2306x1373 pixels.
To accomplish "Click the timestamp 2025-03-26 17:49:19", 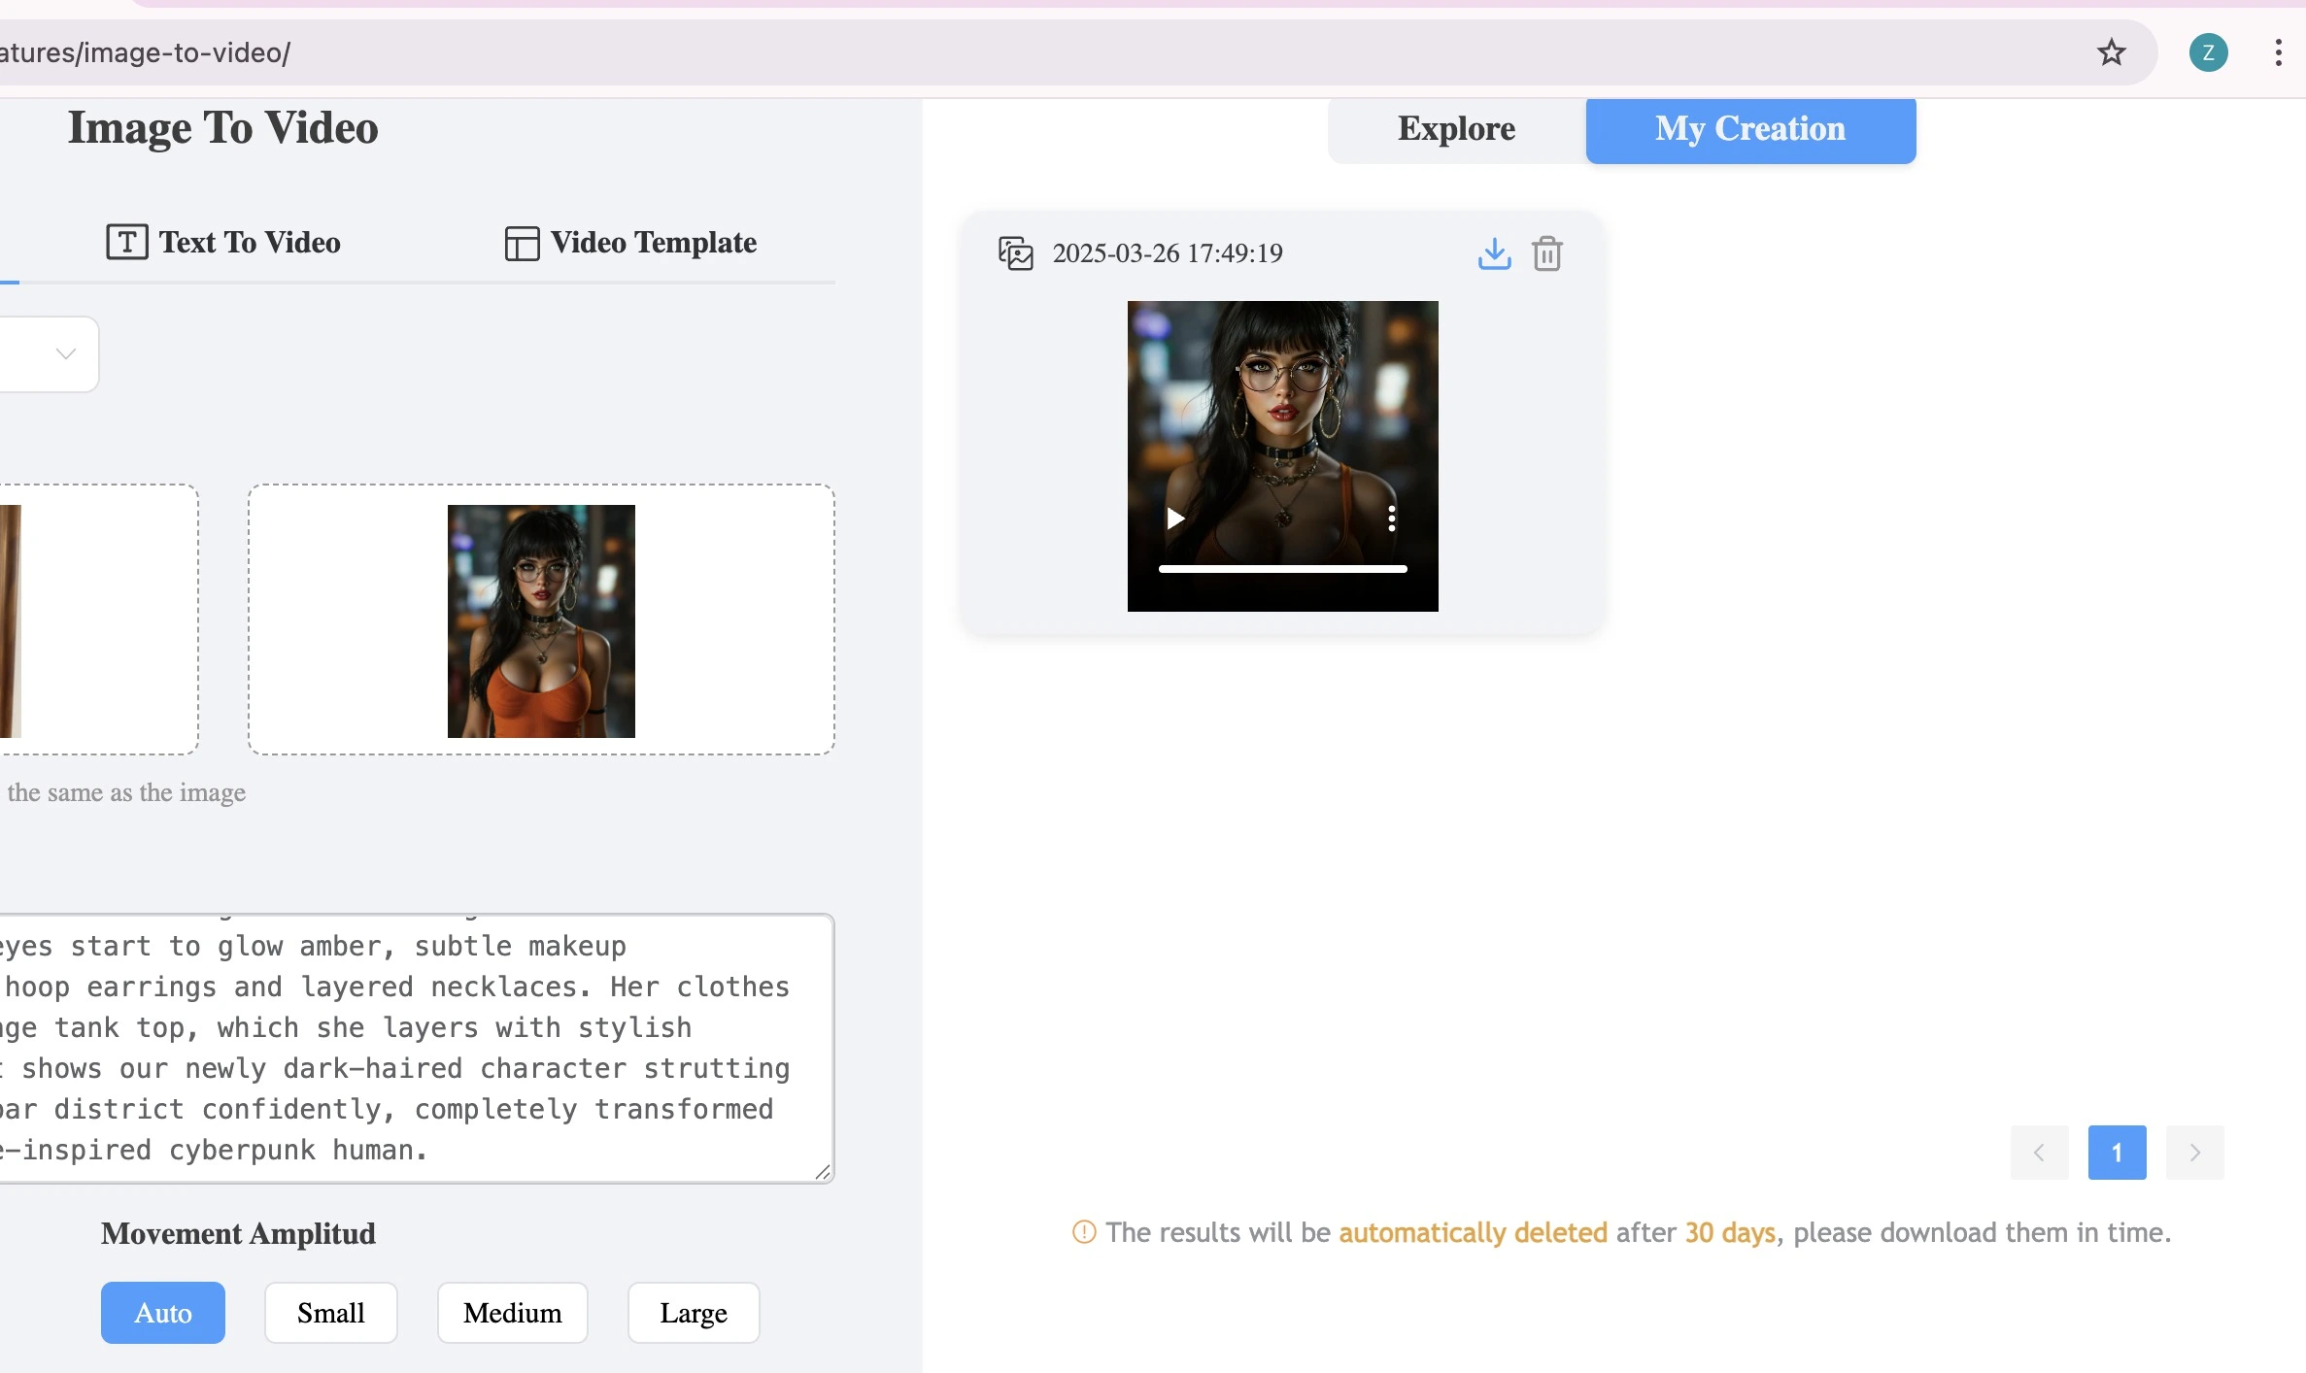I will 1168,253.
